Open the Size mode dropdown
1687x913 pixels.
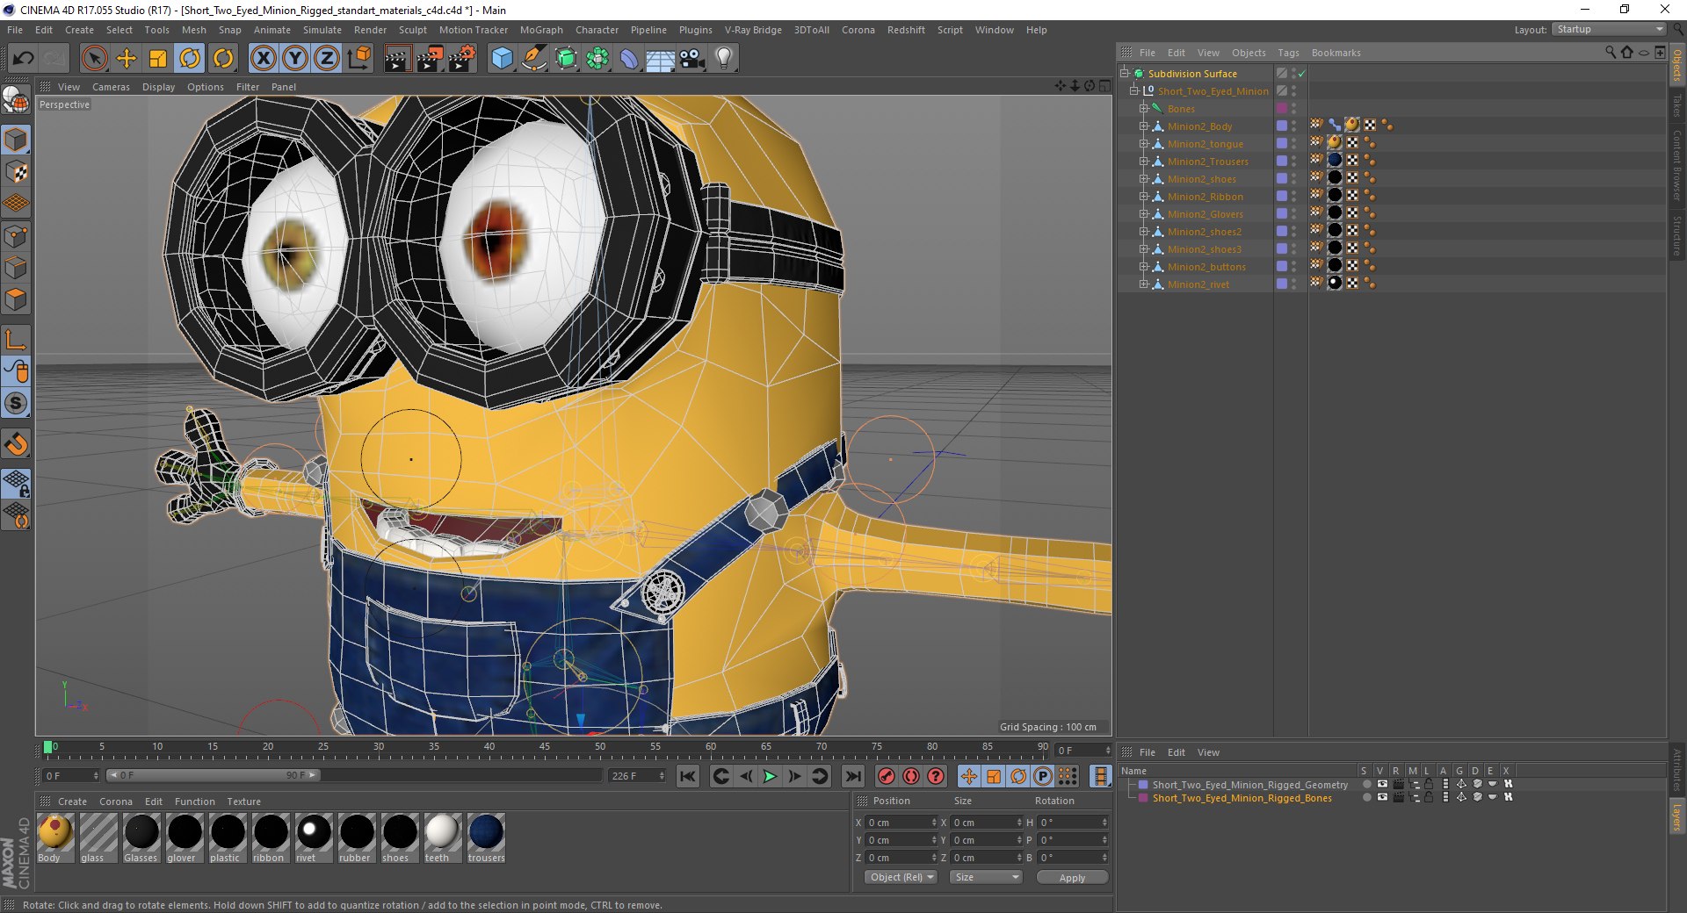point(986,877)
